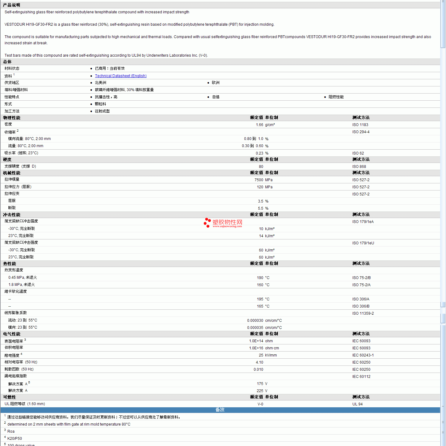Select the ISO 1183 test method

pos(360,125)
